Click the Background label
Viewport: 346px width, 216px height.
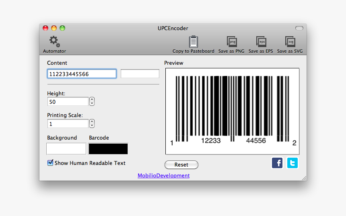(x=62, y=138)
